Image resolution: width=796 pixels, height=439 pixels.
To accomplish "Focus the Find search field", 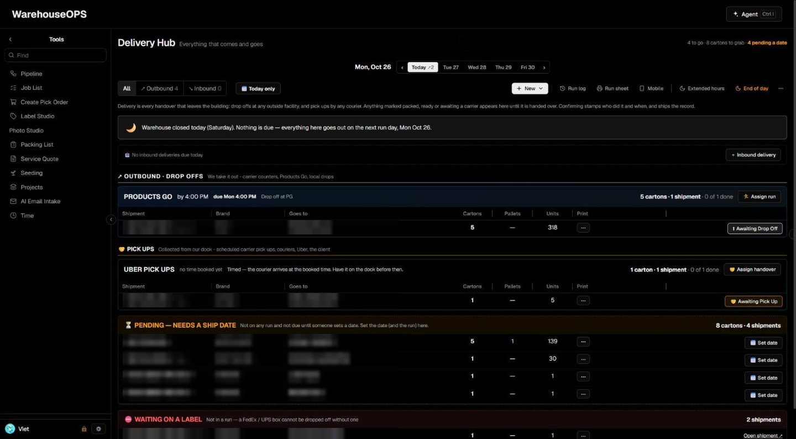I will tap(55, 55).
